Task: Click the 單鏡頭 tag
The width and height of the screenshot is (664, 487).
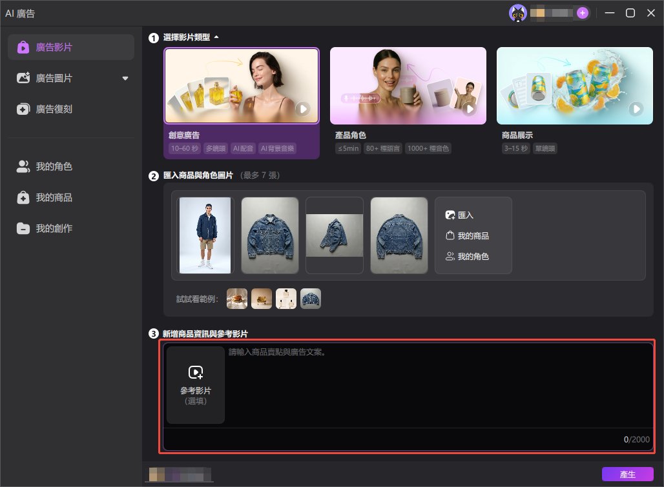Action: tap(545, 148)
